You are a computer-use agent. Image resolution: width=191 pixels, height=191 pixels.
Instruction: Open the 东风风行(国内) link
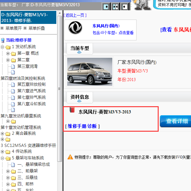pyautogui.click(x=106, y=26)
